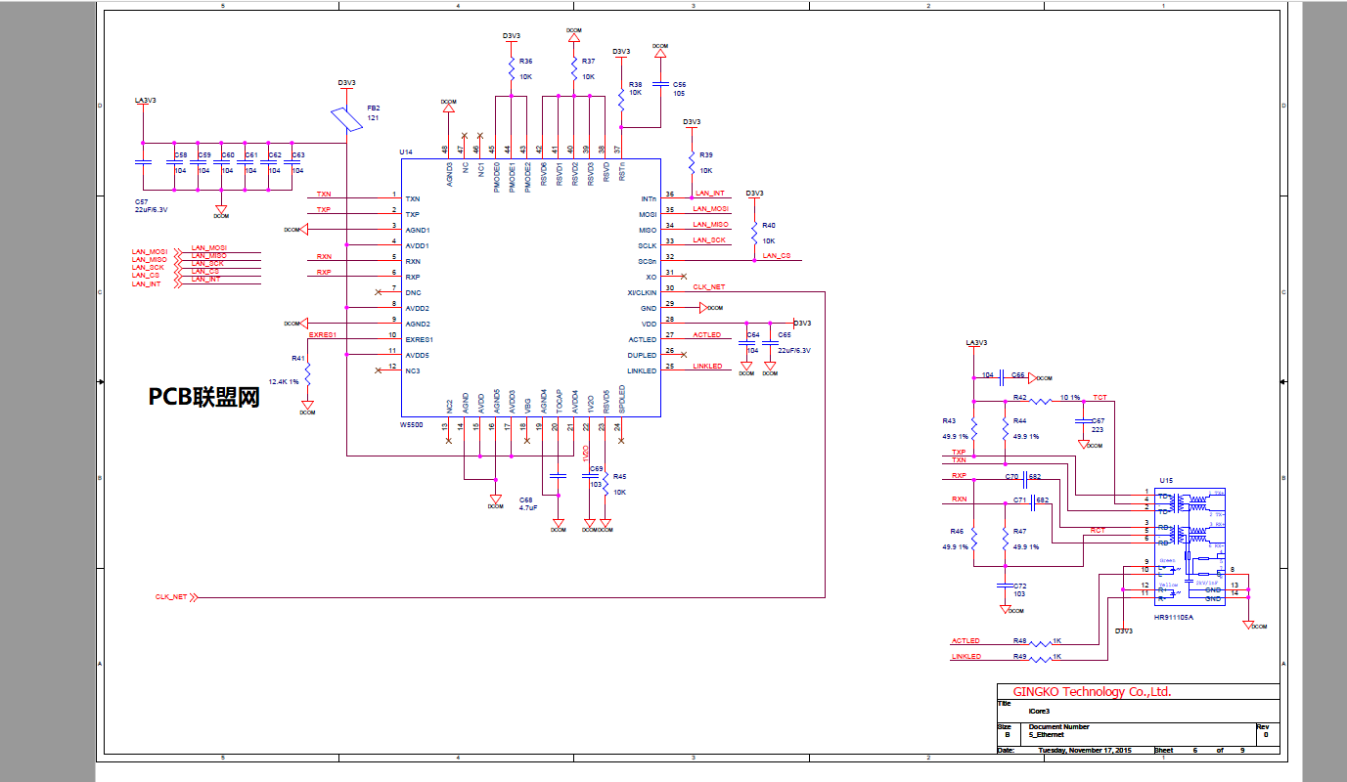The width and height of the screenshot is (1347, 782).
Task: Select the HR911105A part name label
Action: coord(1174,617)
